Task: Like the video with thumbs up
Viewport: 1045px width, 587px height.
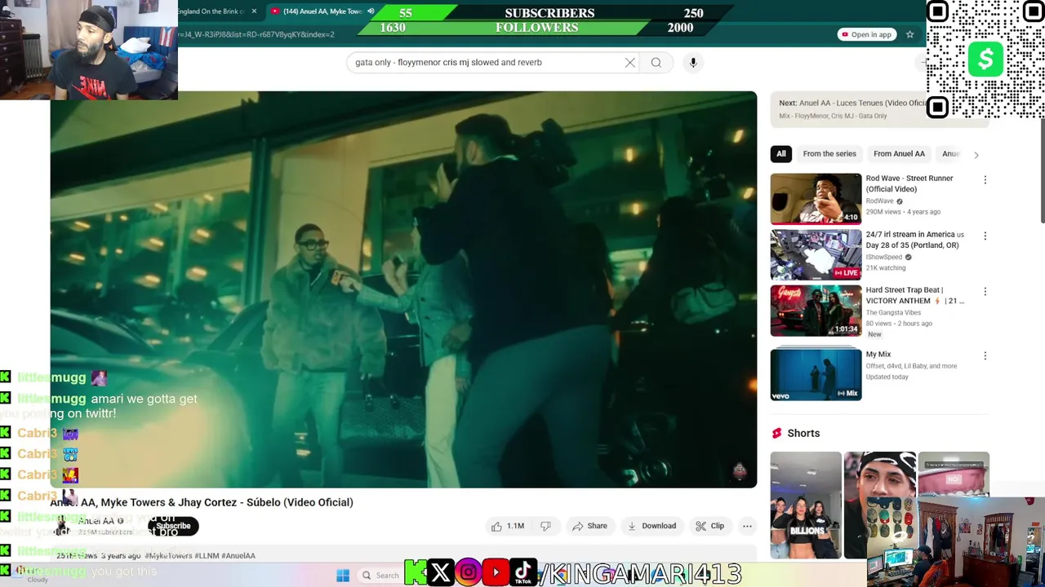Action: click(508, 526)
